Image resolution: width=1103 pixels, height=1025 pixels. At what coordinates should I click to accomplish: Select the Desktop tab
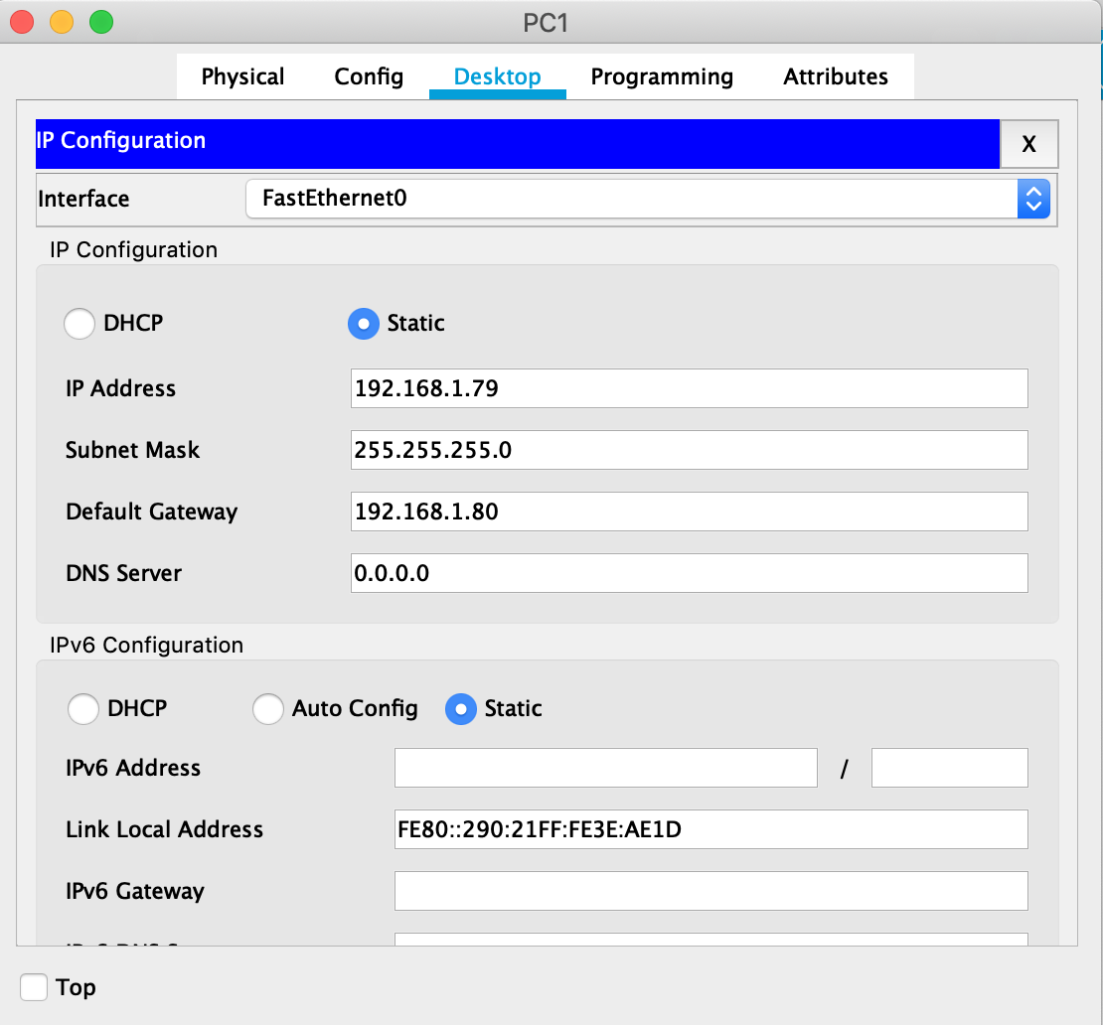pyautogui.click(x=497, y=77)
